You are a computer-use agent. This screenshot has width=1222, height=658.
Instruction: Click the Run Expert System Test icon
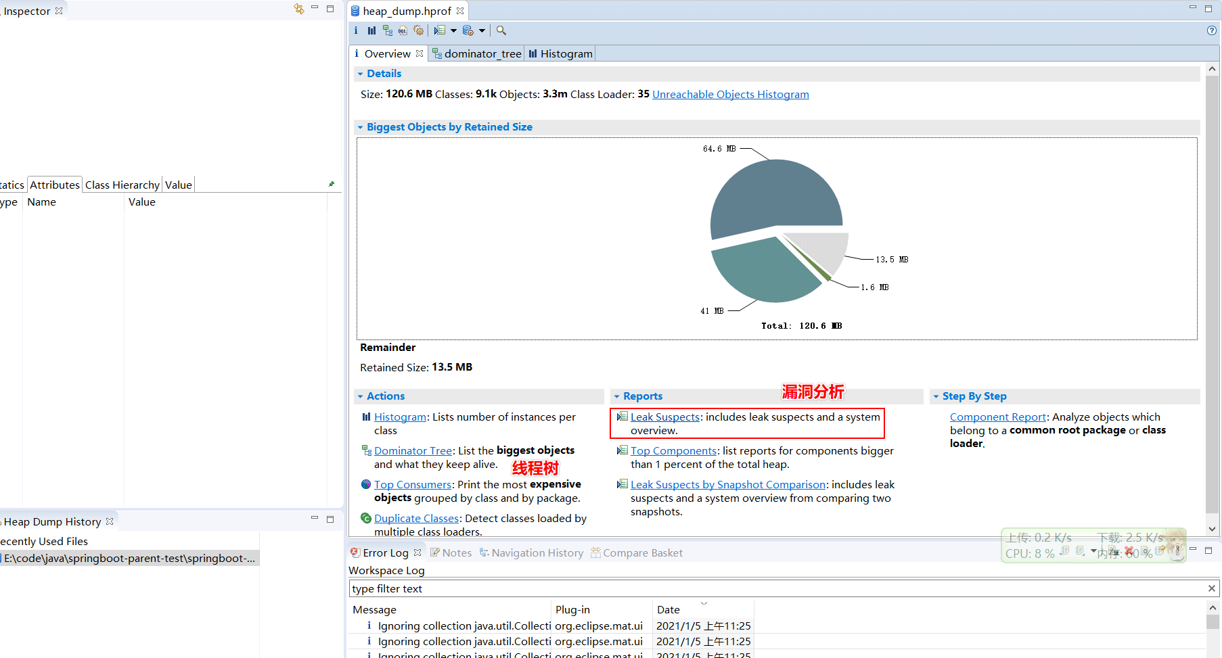pos(440,30)
